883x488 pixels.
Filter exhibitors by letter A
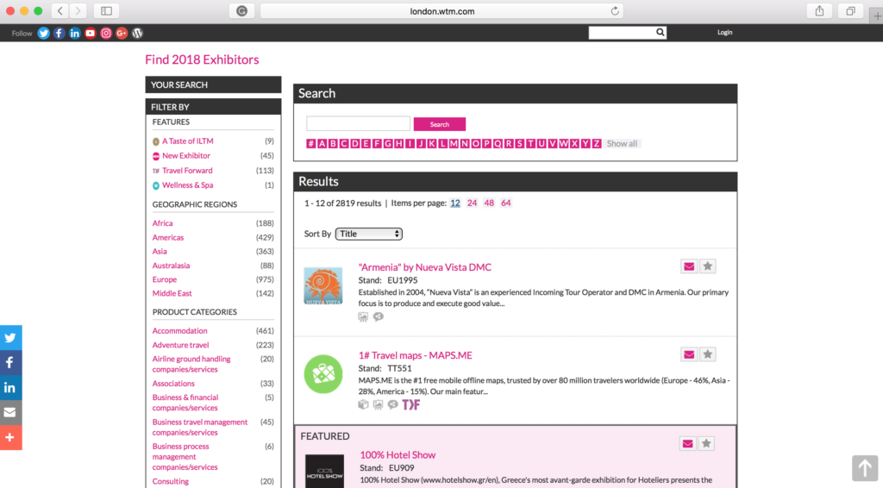click(x=323, y=143)
